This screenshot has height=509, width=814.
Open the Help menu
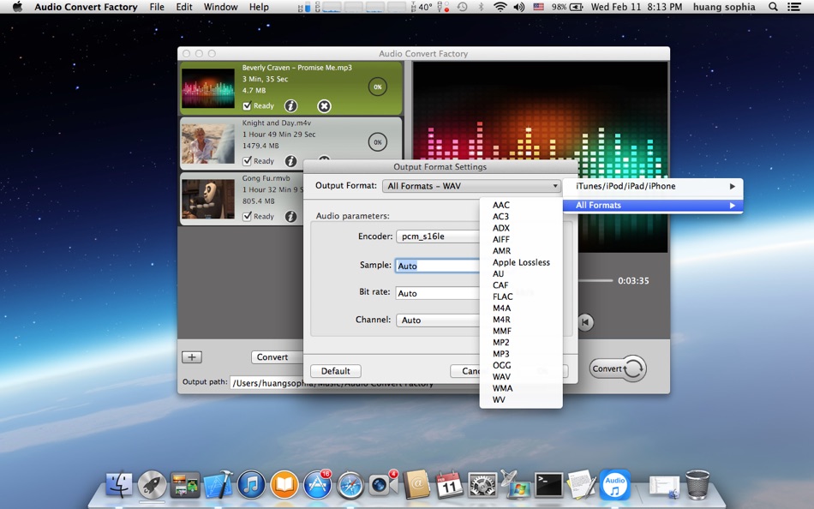click(x=259, y=7)
